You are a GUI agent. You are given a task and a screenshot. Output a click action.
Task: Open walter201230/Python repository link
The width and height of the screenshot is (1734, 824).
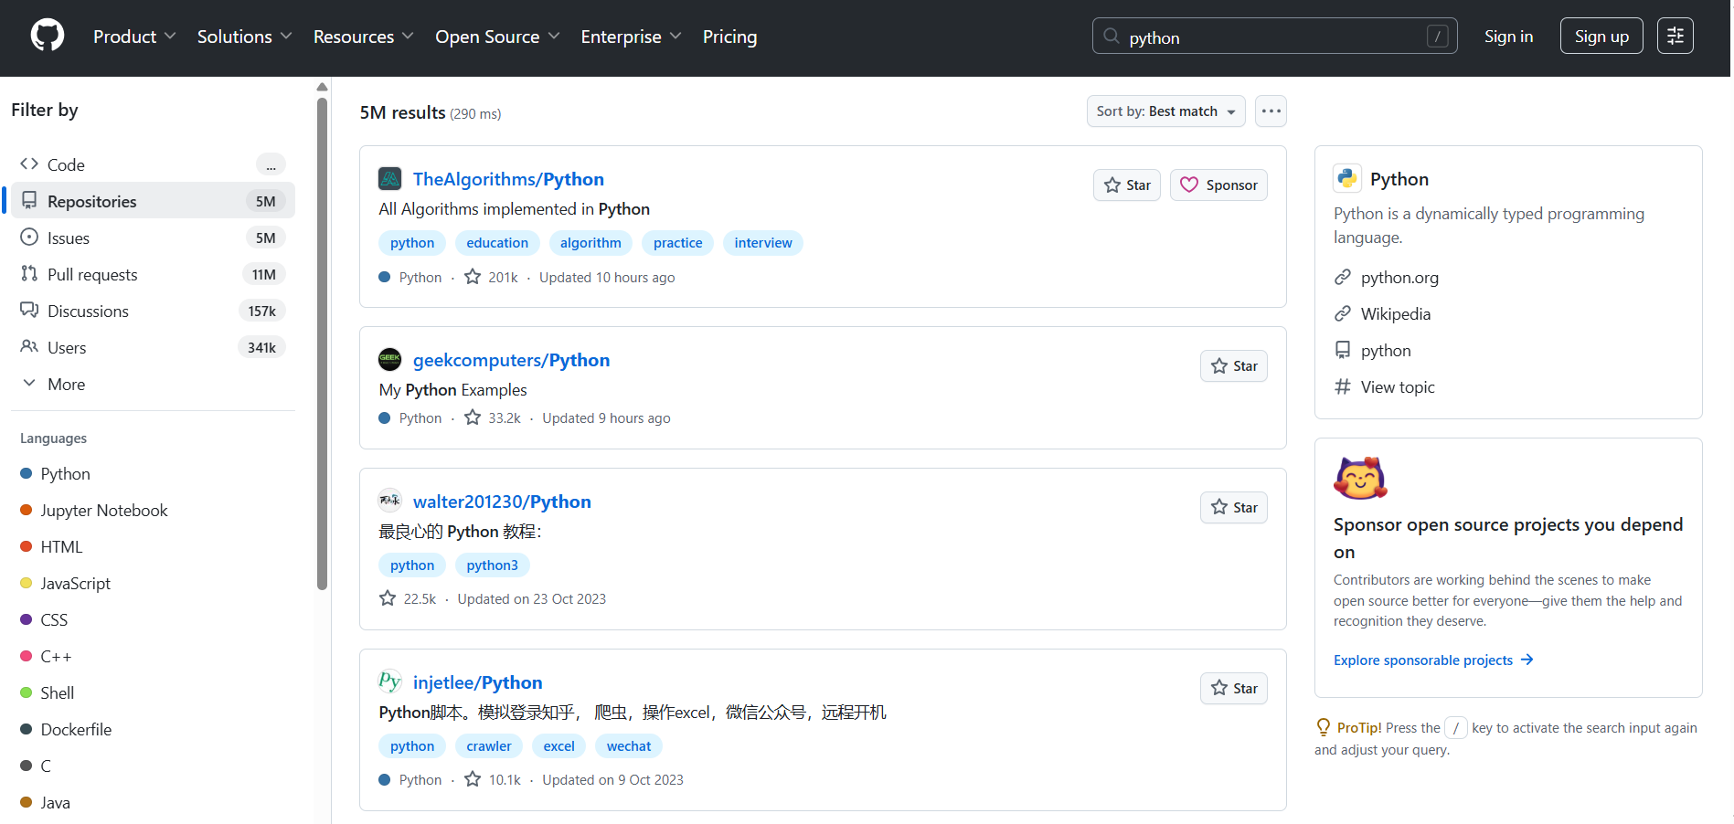pos(502,502)
